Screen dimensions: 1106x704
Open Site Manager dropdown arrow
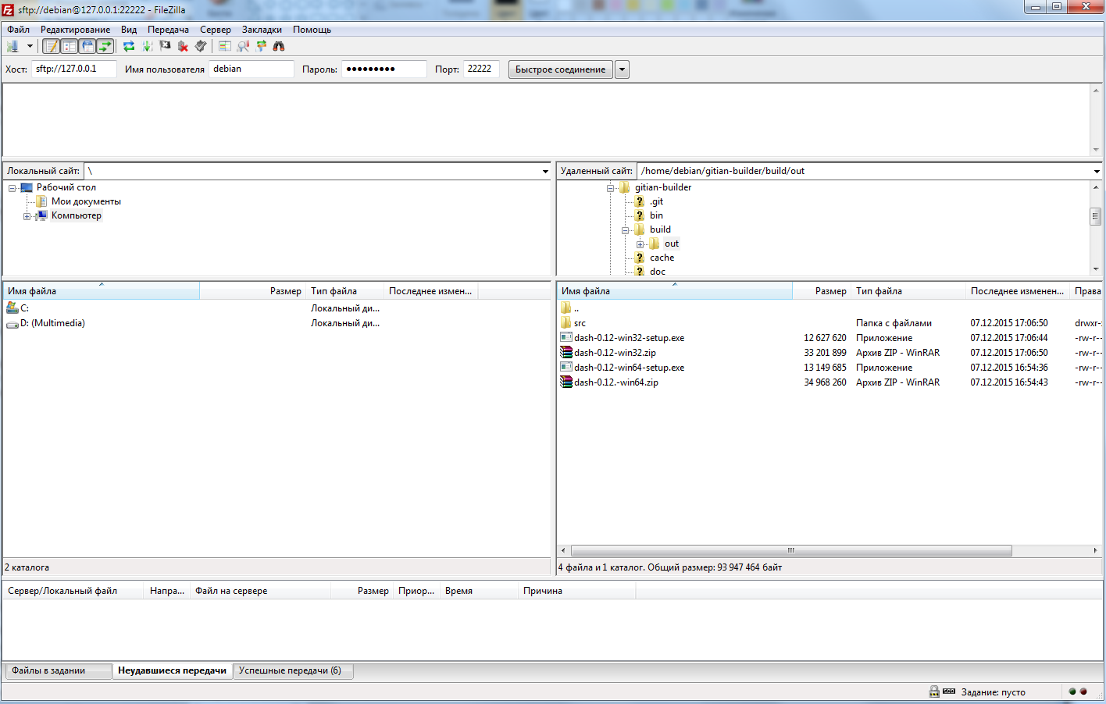30,46
